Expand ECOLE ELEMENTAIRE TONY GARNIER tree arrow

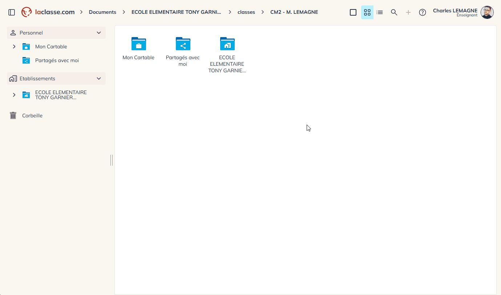pos(14,95)
